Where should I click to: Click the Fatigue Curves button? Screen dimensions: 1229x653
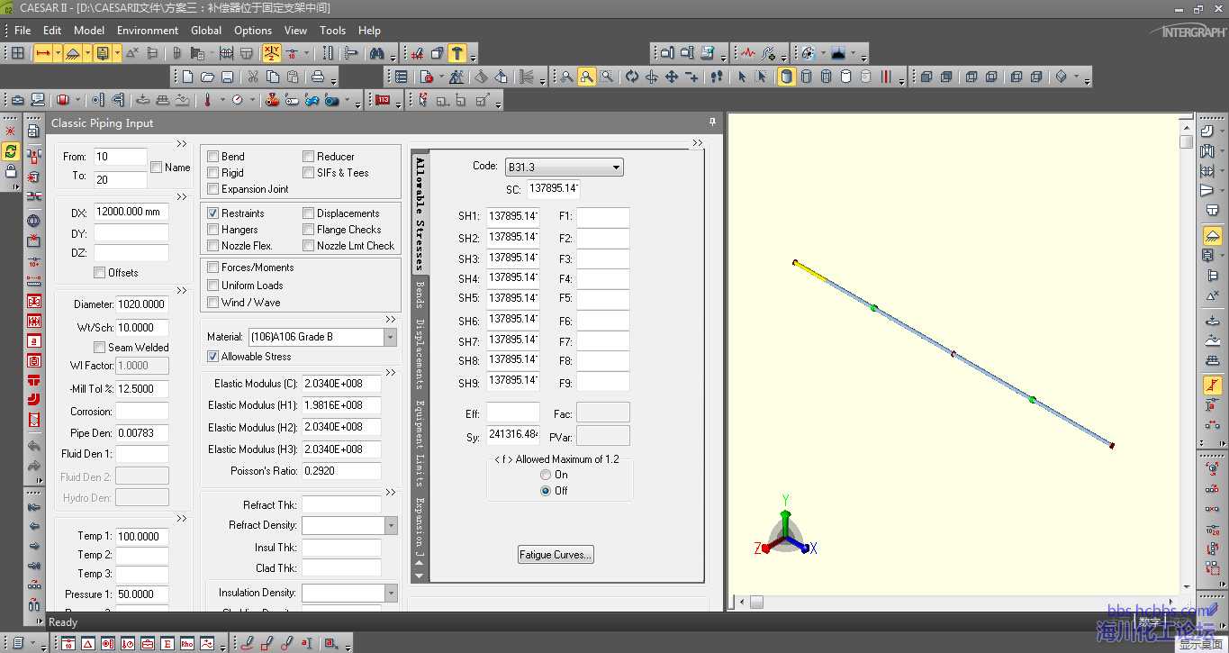click(x=556, y=555)
